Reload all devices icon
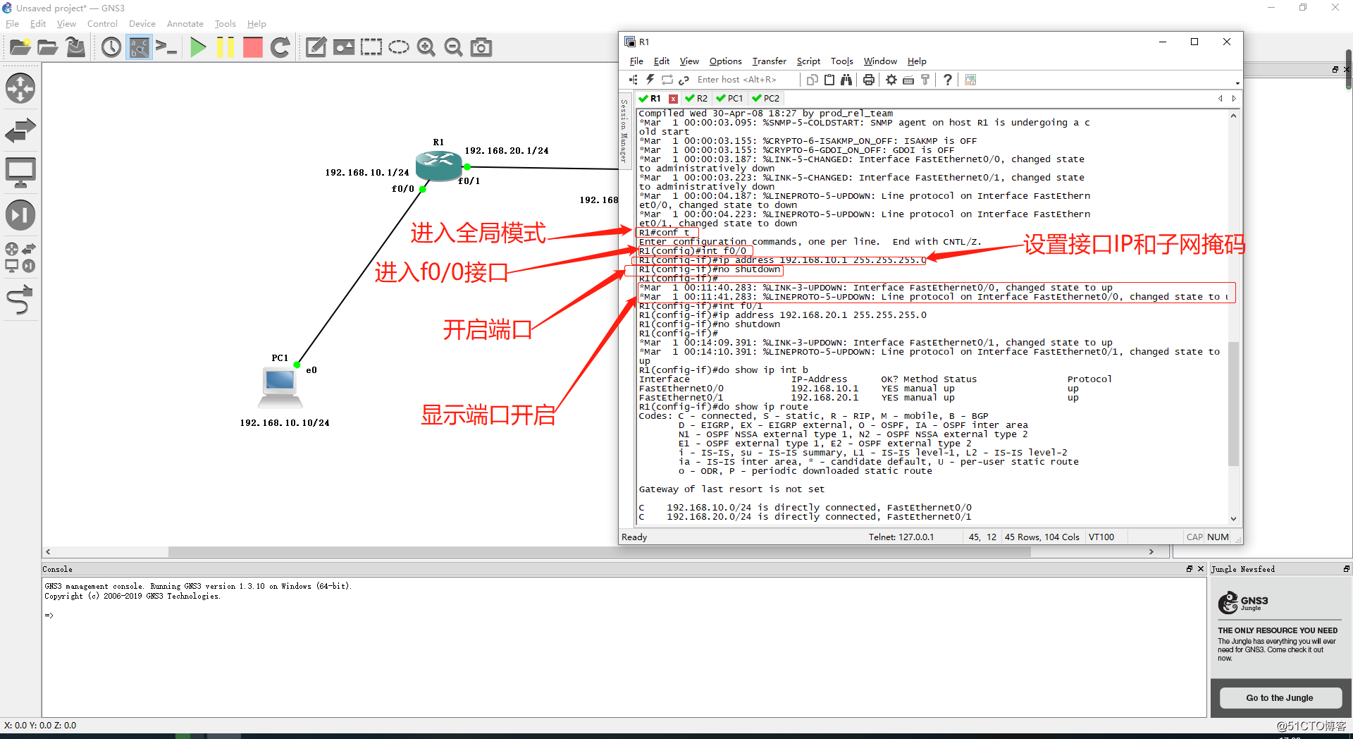Image resolution: width=1353 pixels, height=739 pixels. 280,47
